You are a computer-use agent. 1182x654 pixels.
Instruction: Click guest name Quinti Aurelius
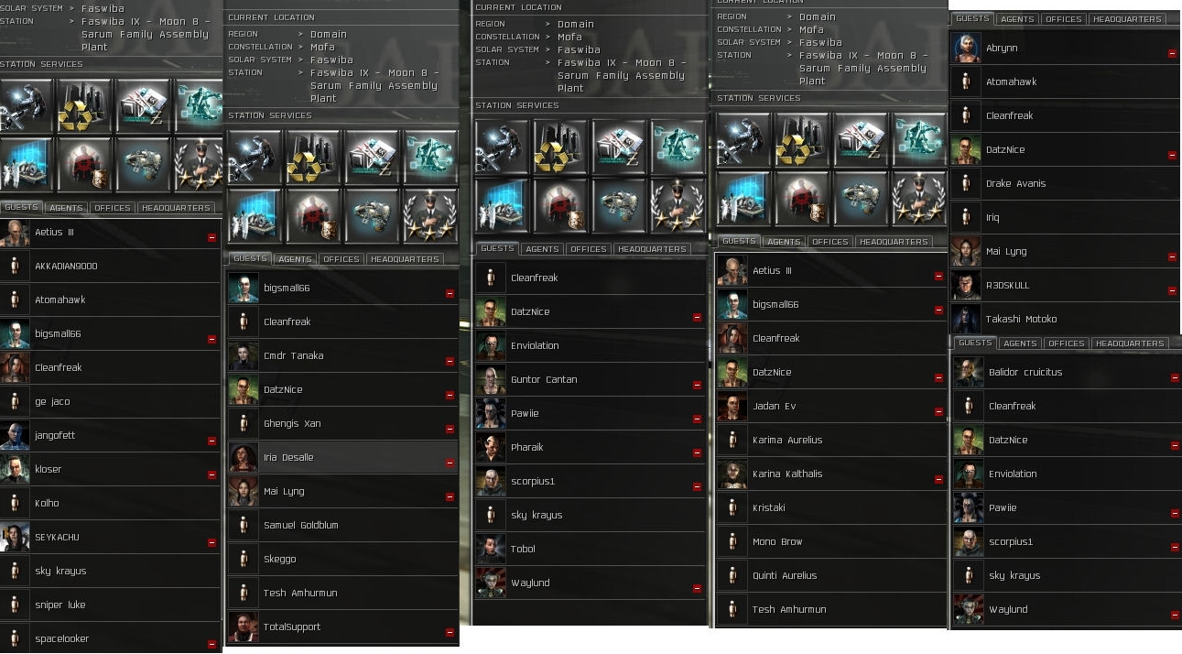[x=785, y=575]
